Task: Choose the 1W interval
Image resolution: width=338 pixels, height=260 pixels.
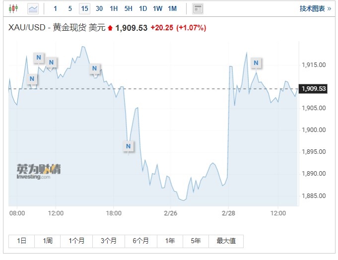Action: click(x=157, y=8)
